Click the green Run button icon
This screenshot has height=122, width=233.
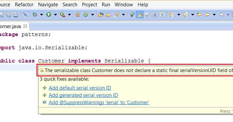click(49, 15)
